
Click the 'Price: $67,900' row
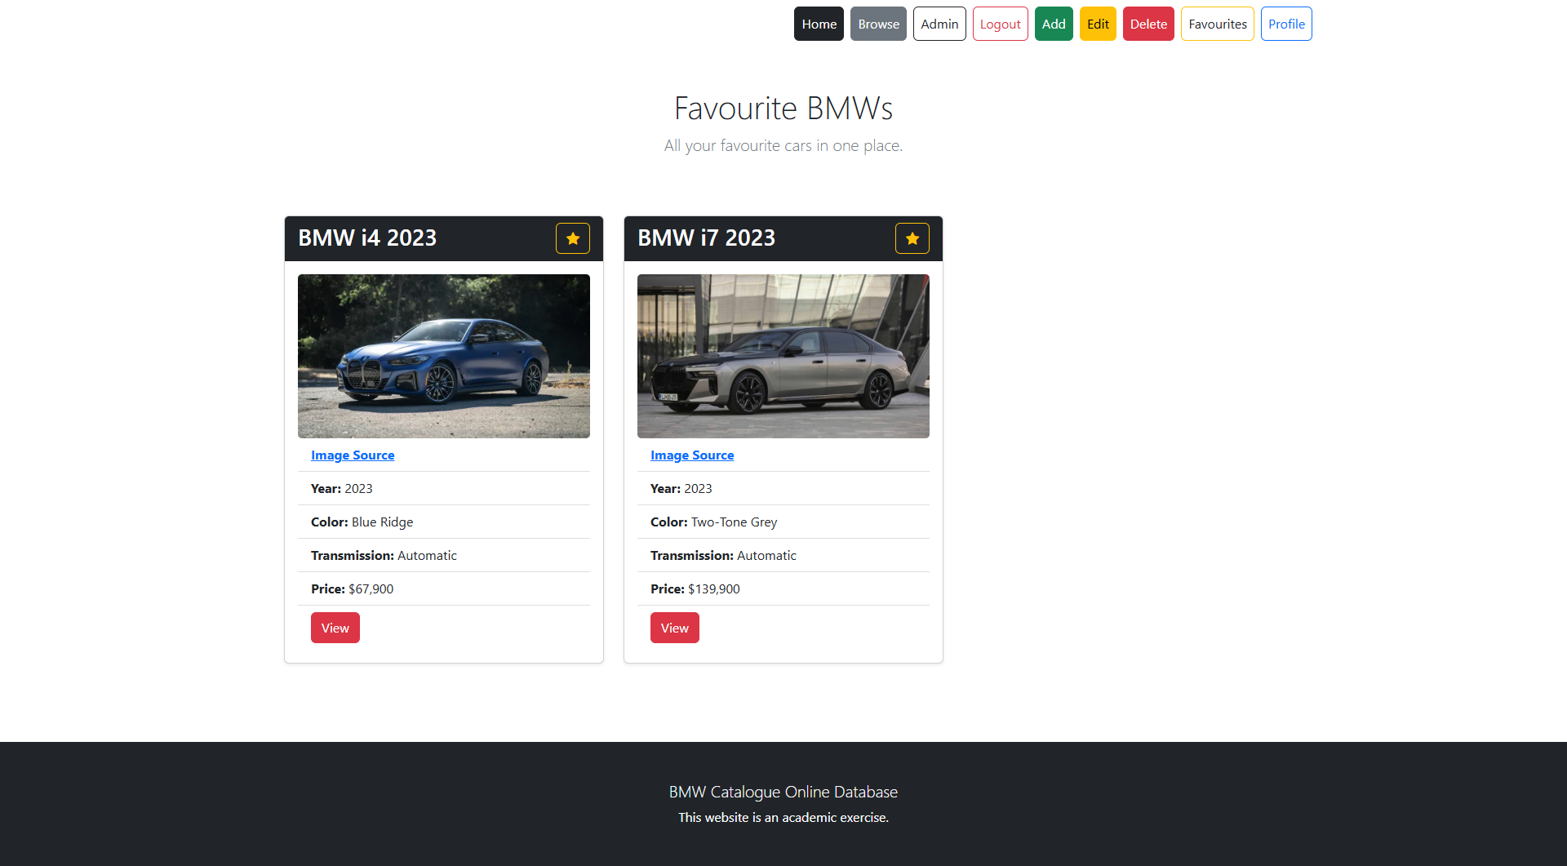click(x=444, y=588)
